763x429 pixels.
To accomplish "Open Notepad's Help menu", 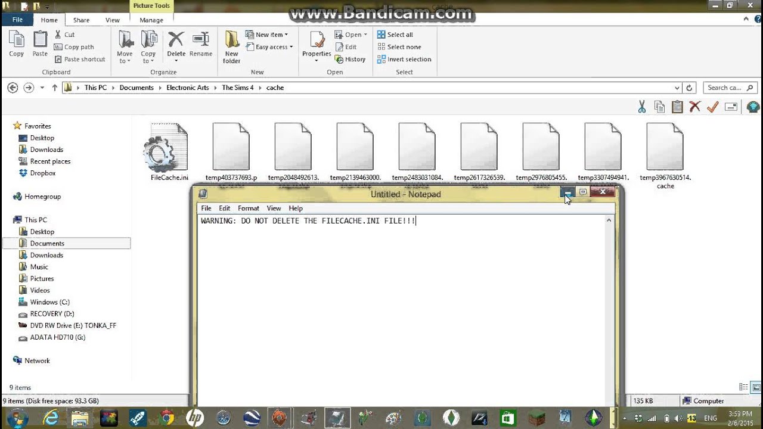I will (x=296, y=209).
